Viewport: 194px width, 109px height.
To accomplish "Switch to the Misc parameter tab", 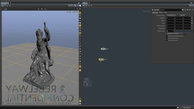I will point(166,13).
